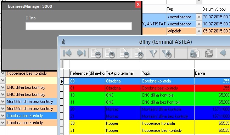This screenshot has height=135, width=230.
Task: Click row selector of reference 00 row
Action: click(x=62, y=81)
